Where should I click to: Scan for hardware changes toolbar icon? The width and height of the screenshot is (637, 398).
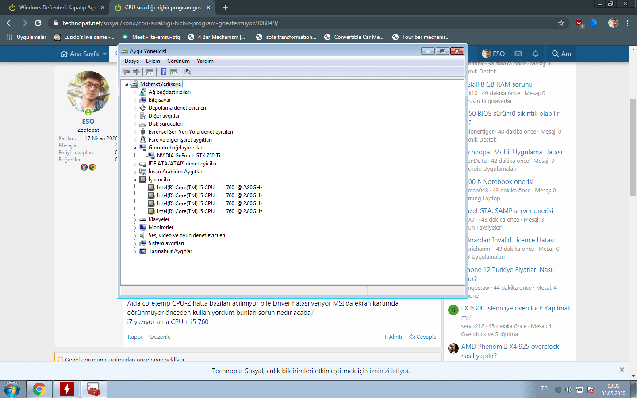point(188,72)
